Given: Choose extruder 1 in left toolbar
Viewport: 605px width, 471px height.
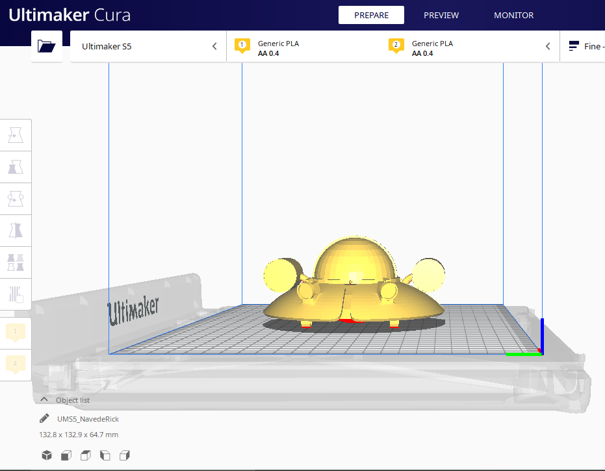Looking at the screenshot, I should point(16,333).
